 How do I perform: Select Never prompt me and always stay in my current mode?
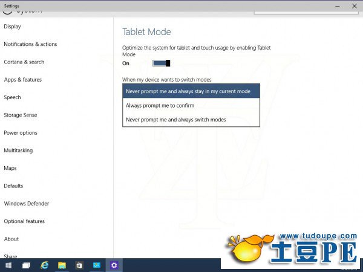point(191,91)
